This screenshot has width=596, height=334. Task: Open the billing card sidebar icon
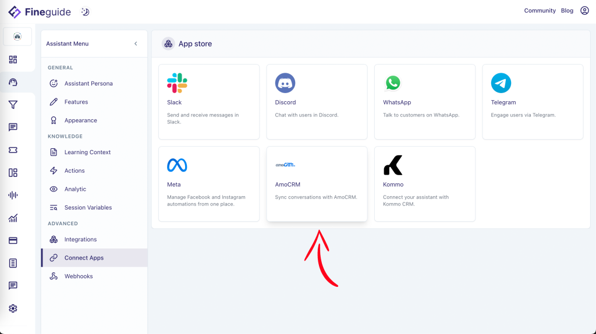click(x=13, y=240)
